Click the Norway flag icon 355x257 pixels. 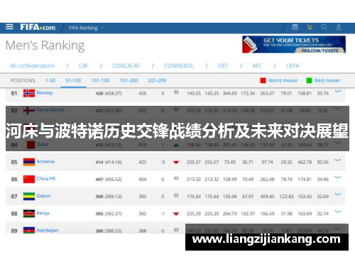tap(29, 93)
